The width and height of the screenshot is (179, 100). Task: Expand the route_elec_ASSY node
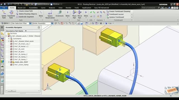[x=9, y=62]
